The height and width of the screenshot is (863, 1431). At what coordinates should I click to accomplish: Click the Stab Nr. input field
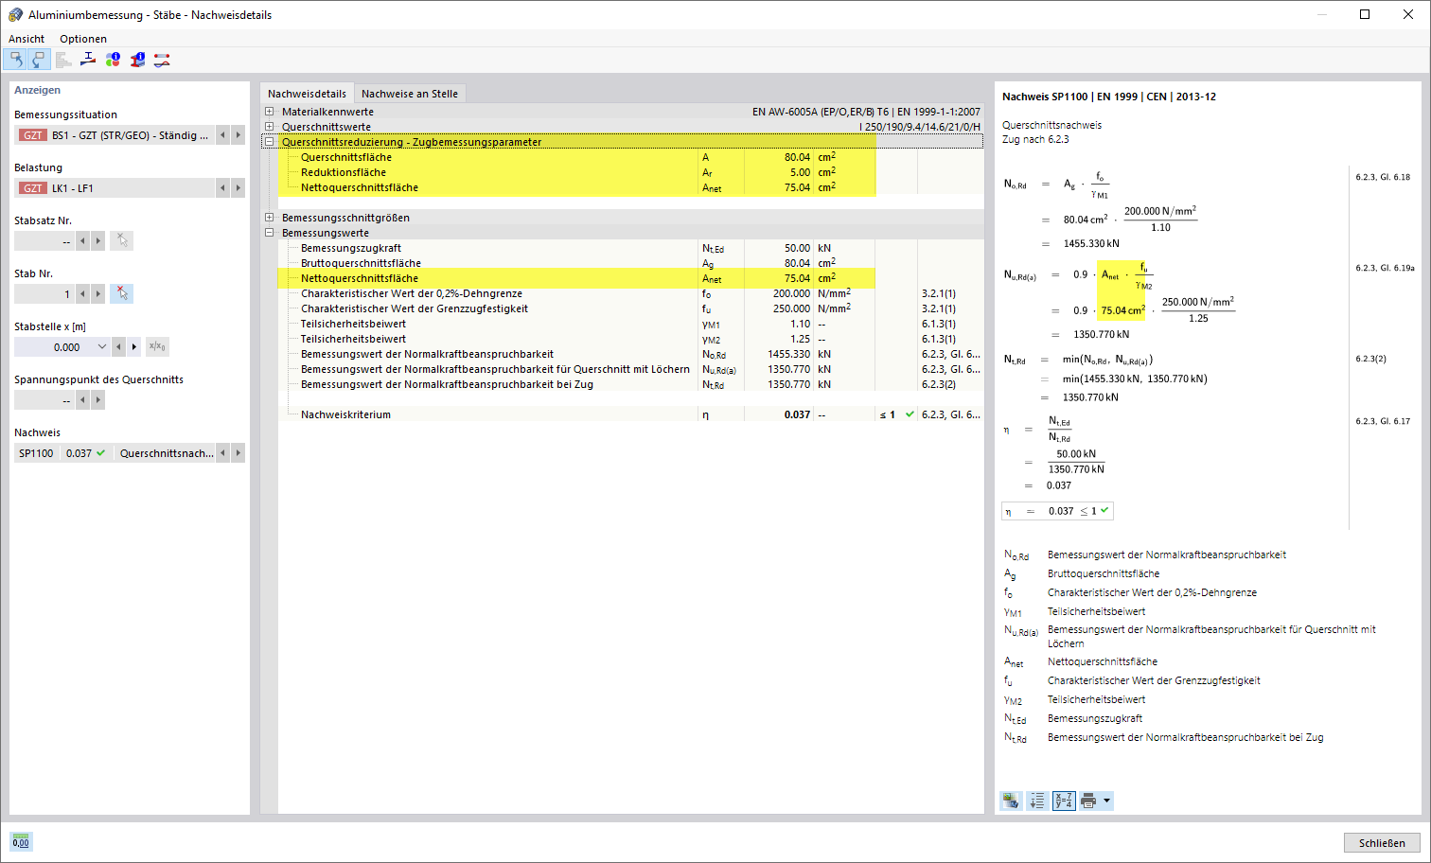[x=44, y=294]
